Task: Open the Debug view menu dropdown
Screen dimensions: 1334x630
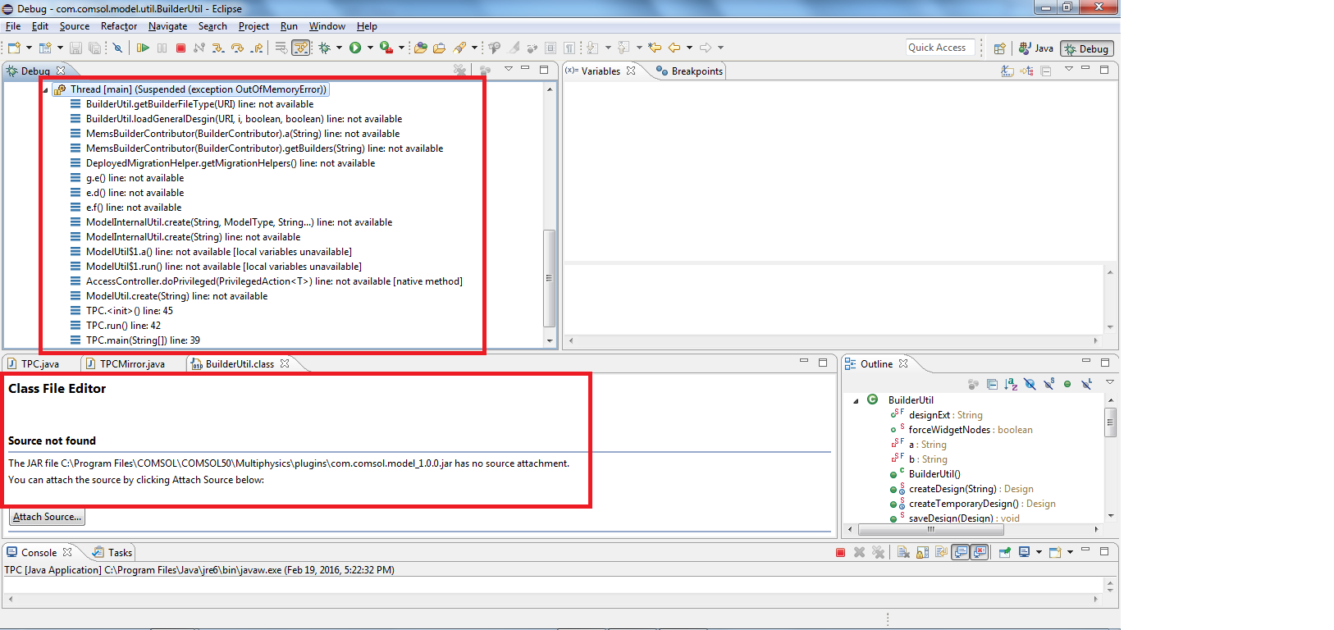Action: point(509,69)
